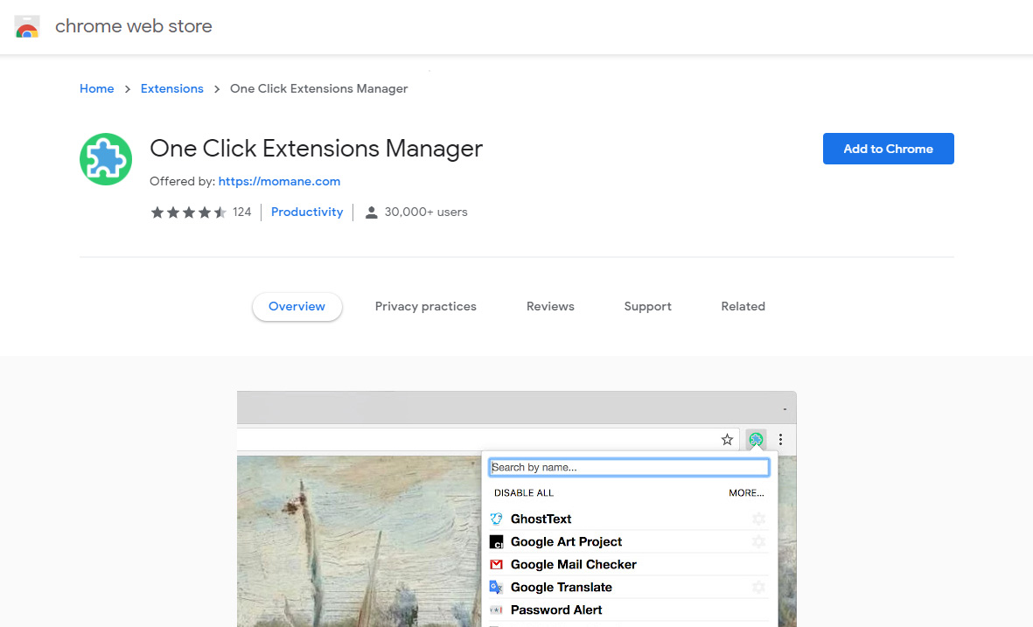Navigate to Home in the breadcrumb
The image size is (1033, 627).
(x=97, y=89)
